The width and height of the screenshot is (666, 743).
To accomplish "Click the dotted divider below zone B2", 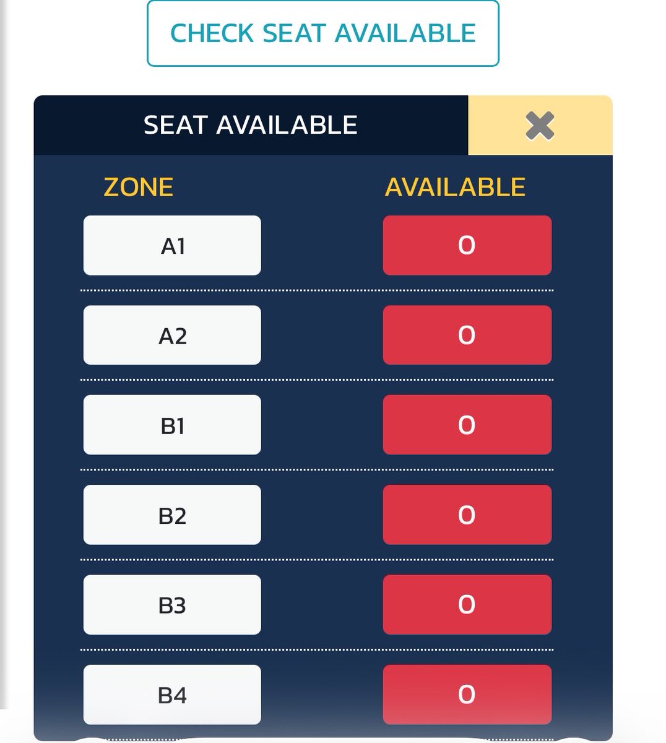I will tap(317, 559).
